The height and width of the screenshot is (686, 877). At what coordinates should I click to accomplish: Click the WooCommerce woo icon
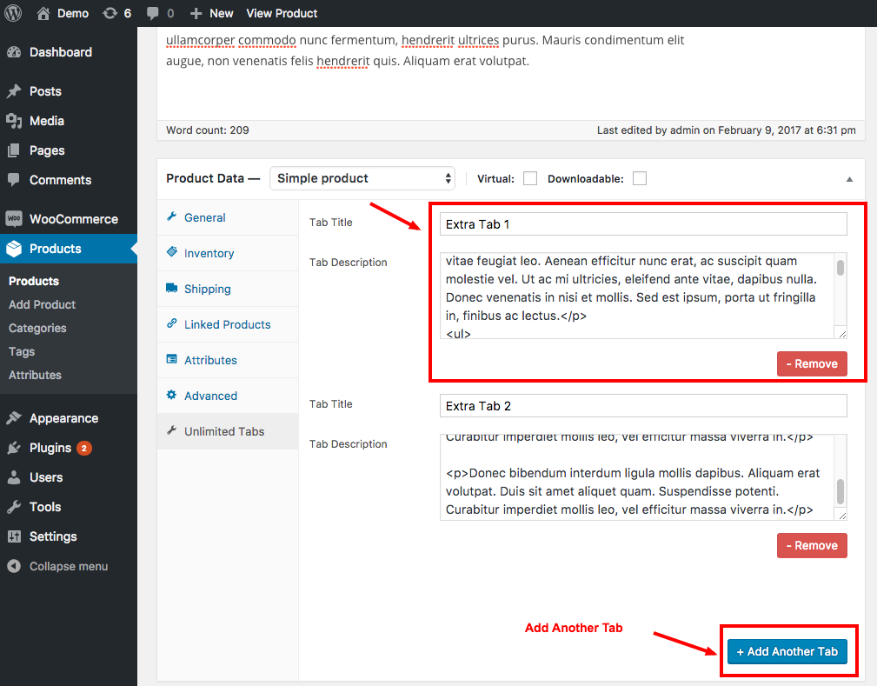pyautogui.click(x=14, y=219)
